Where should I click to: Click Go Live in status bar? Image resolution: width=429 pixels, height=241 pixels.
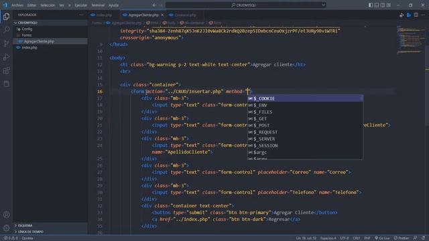382,238
